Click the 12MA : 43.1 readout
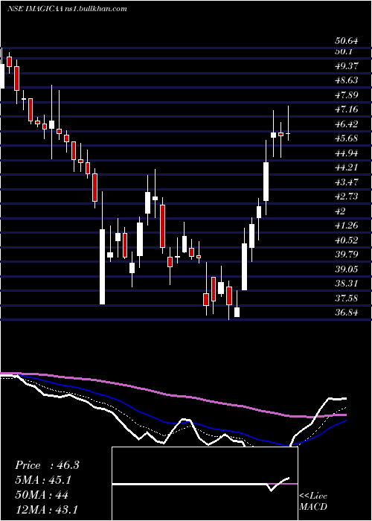The width and height of the screenshot is (372, 521). point(46,509)
